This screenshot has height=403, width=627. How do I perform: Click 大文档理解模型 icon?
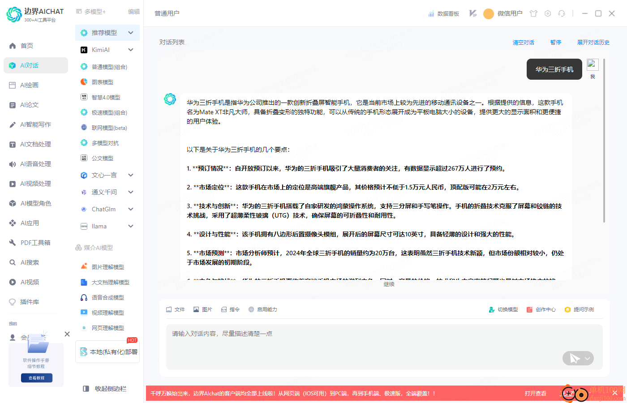(x=84, y=282)
